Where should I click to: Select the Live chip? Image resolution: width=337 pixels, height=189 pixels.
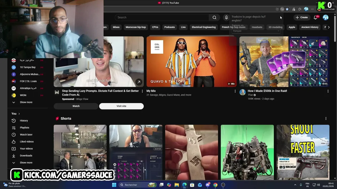pyautogui.click(x=183, y=27)
